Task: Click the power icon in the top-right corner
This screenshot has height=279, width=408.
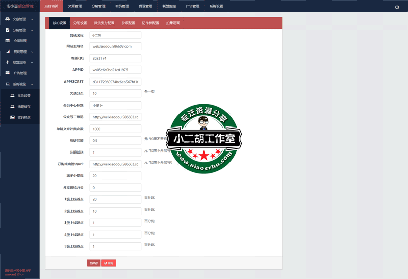Action: click(x=397, y=7)
